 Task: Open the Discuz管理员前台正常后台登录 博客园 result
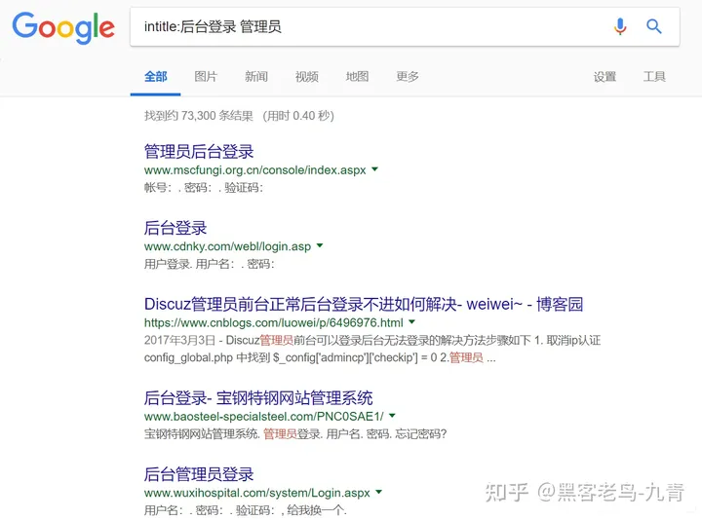[x=364, y=304]
